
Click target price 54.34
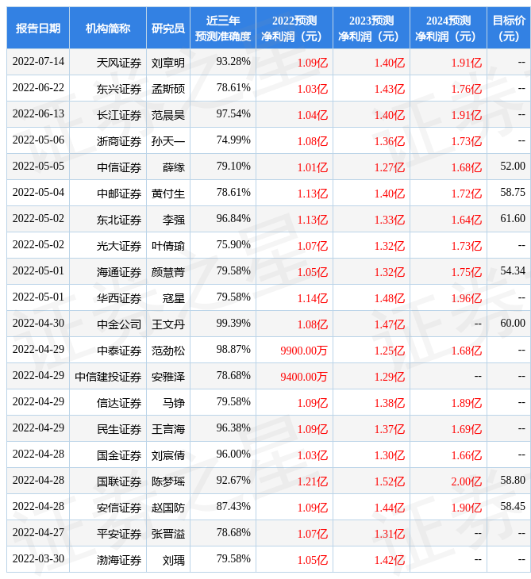click(x=513, y=271)
